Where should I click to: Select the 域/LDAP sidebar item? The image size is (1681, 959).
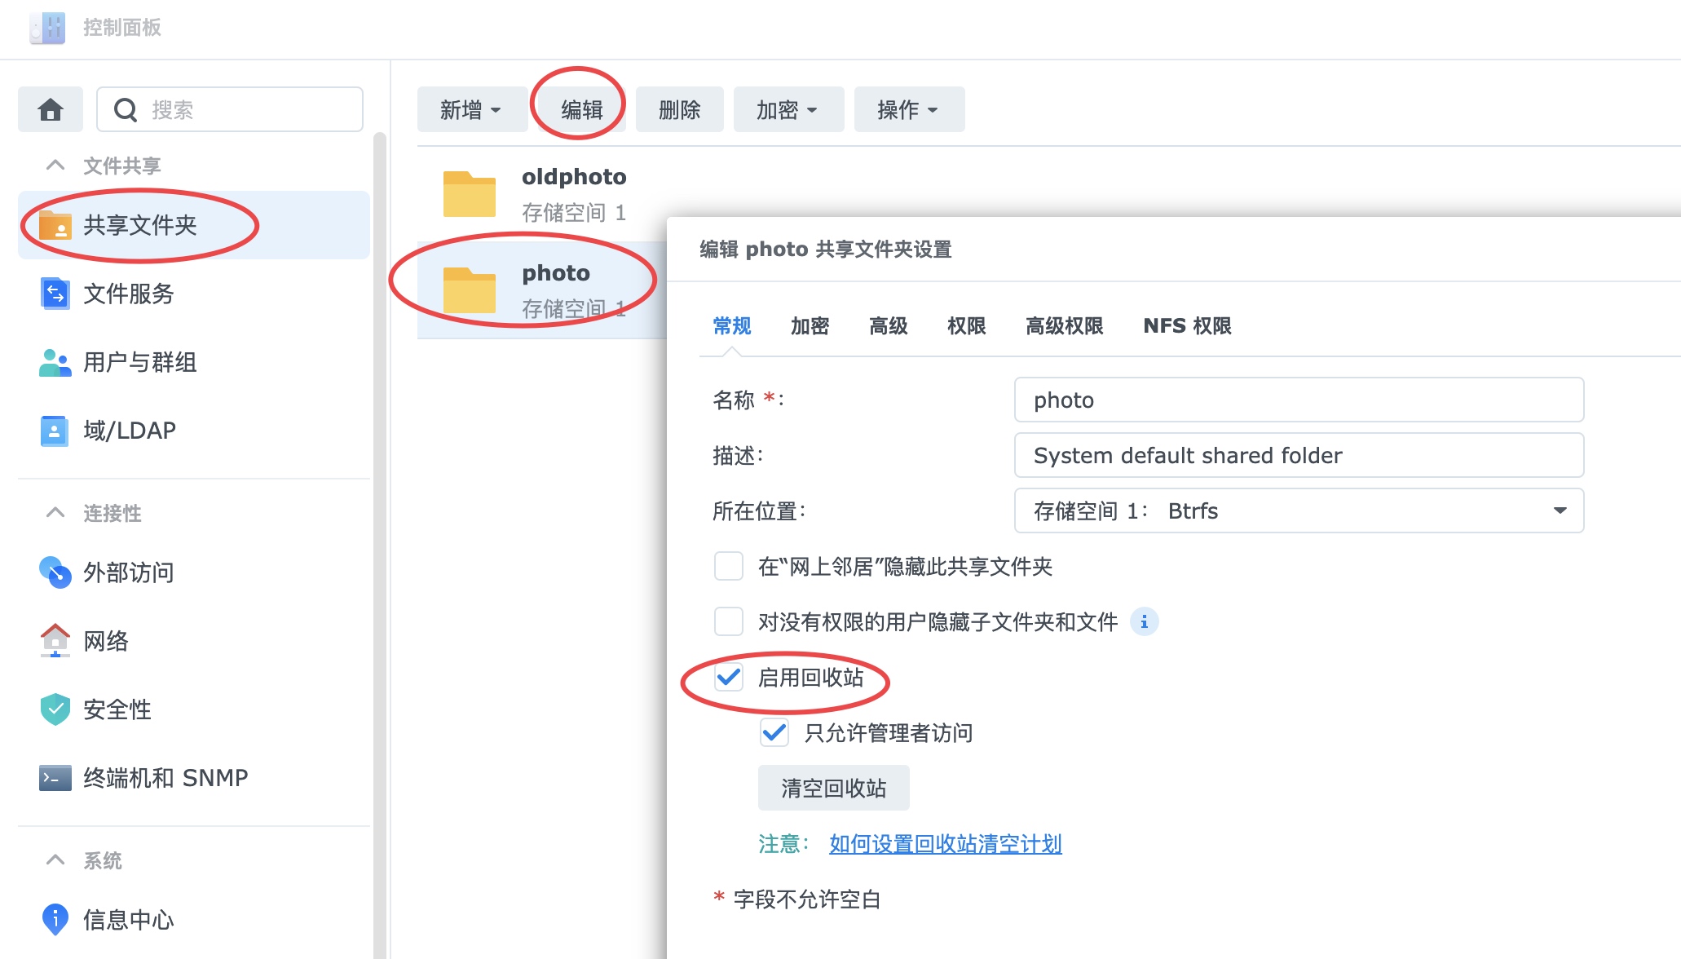tap(194, 431)
